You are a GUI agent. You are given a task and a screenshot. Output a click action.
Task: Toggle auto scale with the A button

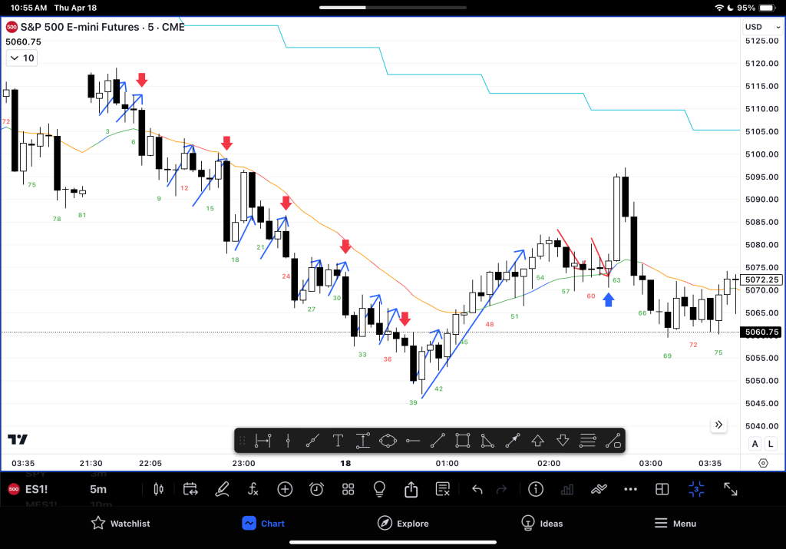click(x=755, y=444)
